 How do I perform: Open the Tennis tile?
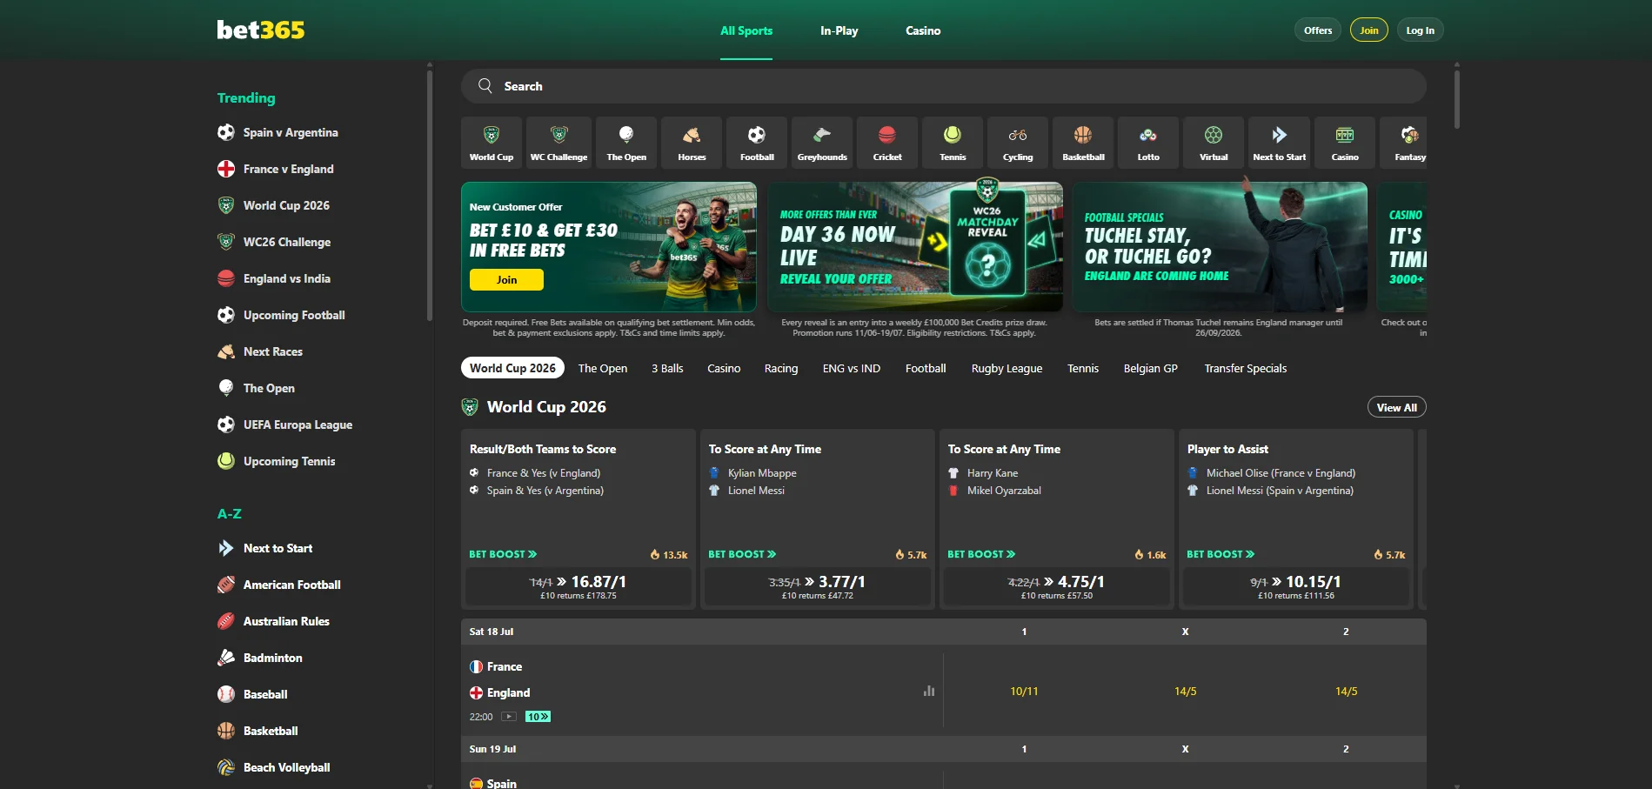coord(953,142)
